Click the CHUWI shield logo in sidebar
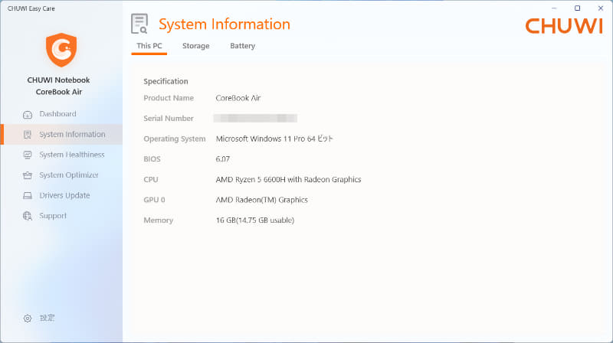This screenshot has width=613, height=343. tap(61, 50)
